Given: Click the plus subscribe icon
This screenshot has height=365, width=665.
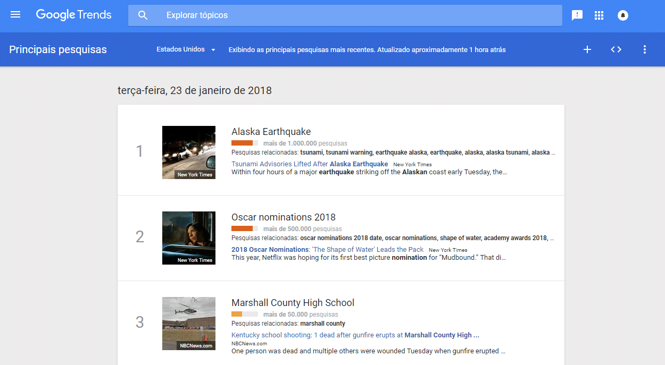Looking at the screenshot, I should click(587, 49).
